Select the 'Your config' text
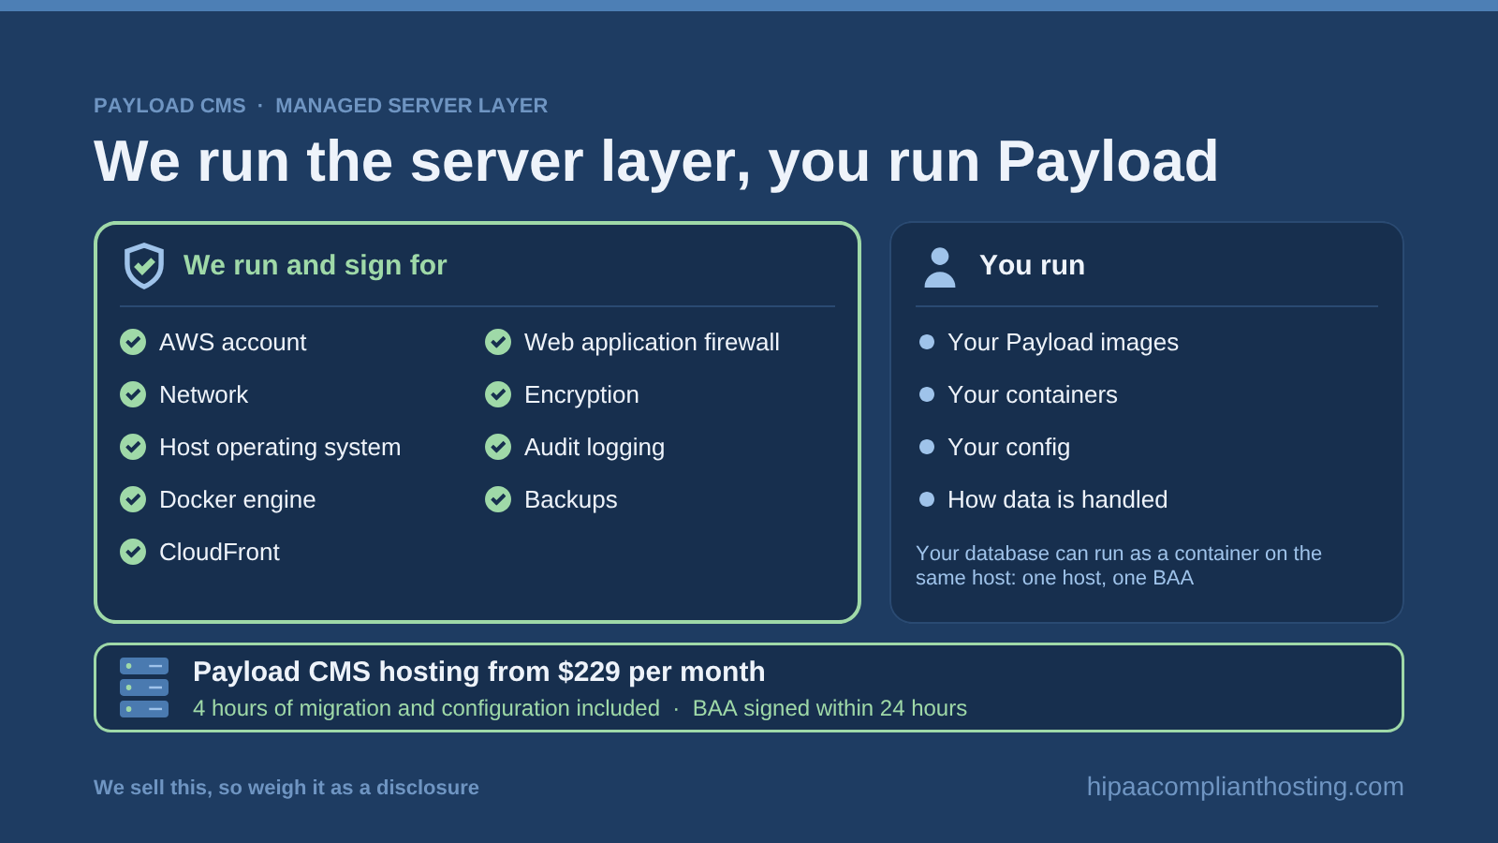Viewport: 1498px width, 843px height. (x=1008, y=448)
